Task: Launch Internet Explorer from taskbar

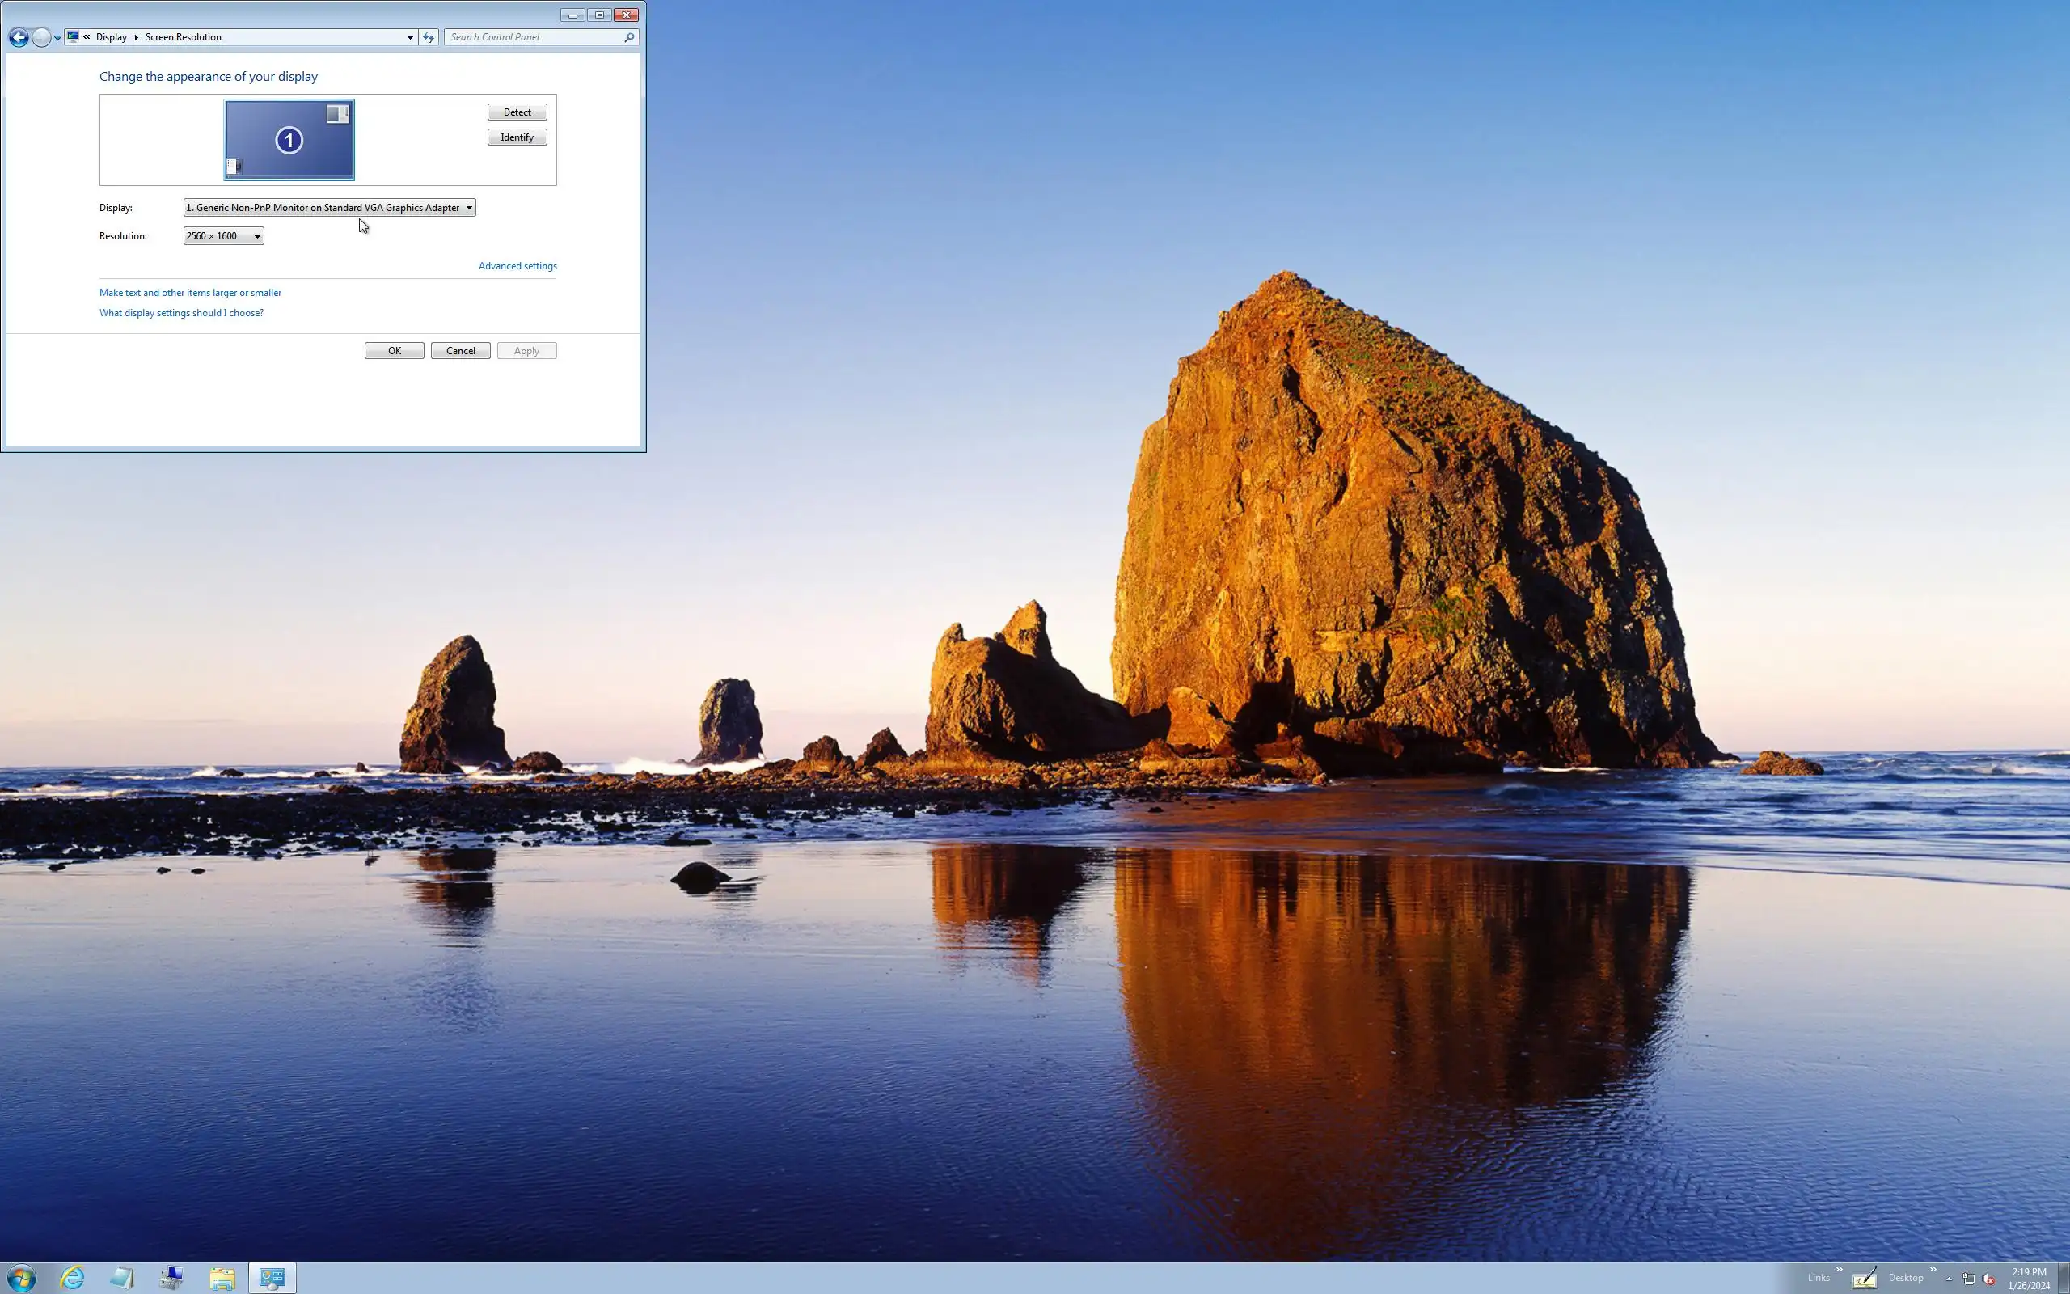Action: coord(73,1278)
